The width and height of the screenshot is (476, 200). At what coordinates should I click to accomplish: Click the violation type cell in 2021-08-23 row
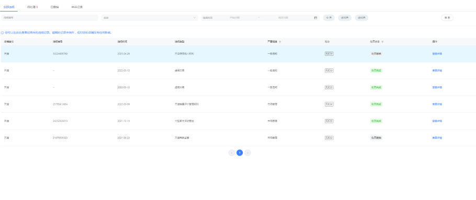183,137
